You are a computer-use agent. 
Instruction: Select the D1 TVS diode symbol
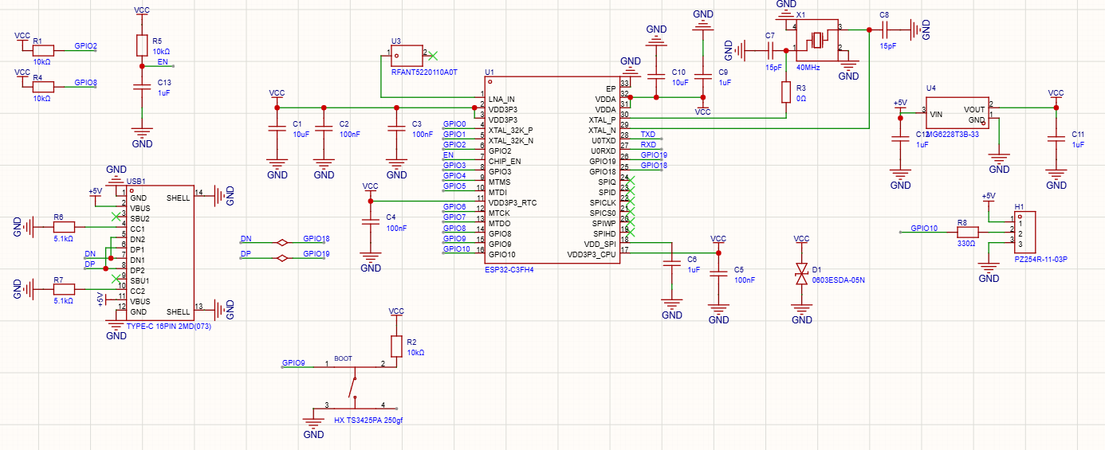click(801, 274)
